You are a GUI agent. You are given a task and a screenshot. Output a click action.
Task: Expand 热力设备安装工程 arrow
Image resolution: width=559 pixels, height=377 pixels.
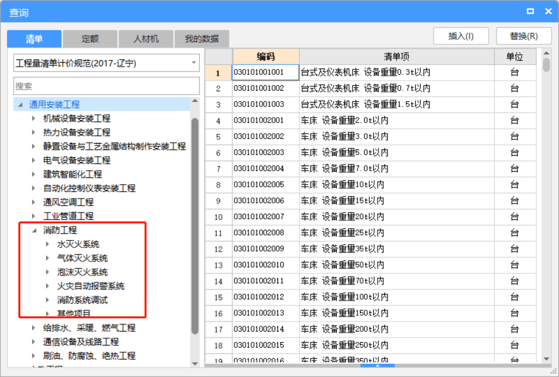coord(34,132)
